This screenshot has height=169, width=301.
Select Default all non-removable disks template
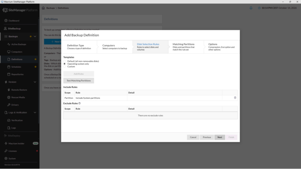[x=65, y=61]
